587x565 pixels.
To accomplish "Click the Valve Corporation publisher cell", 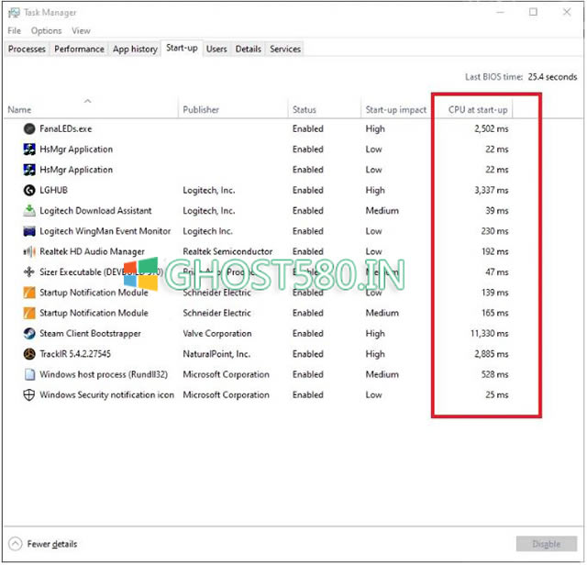I will click(217, 334).
